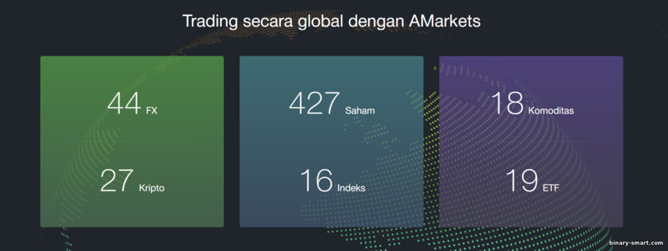Select the number 16 beside Indeks
This screenshot has height=251, width=668.
316,181
